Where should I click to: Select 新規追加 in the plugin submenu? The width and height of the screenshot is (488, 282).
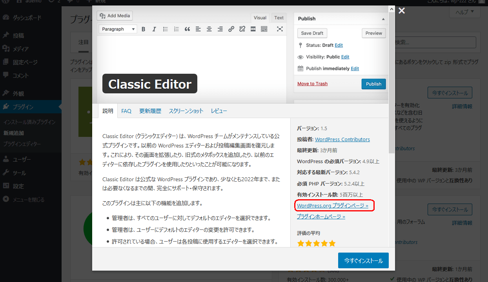click(x=14, y=133)
